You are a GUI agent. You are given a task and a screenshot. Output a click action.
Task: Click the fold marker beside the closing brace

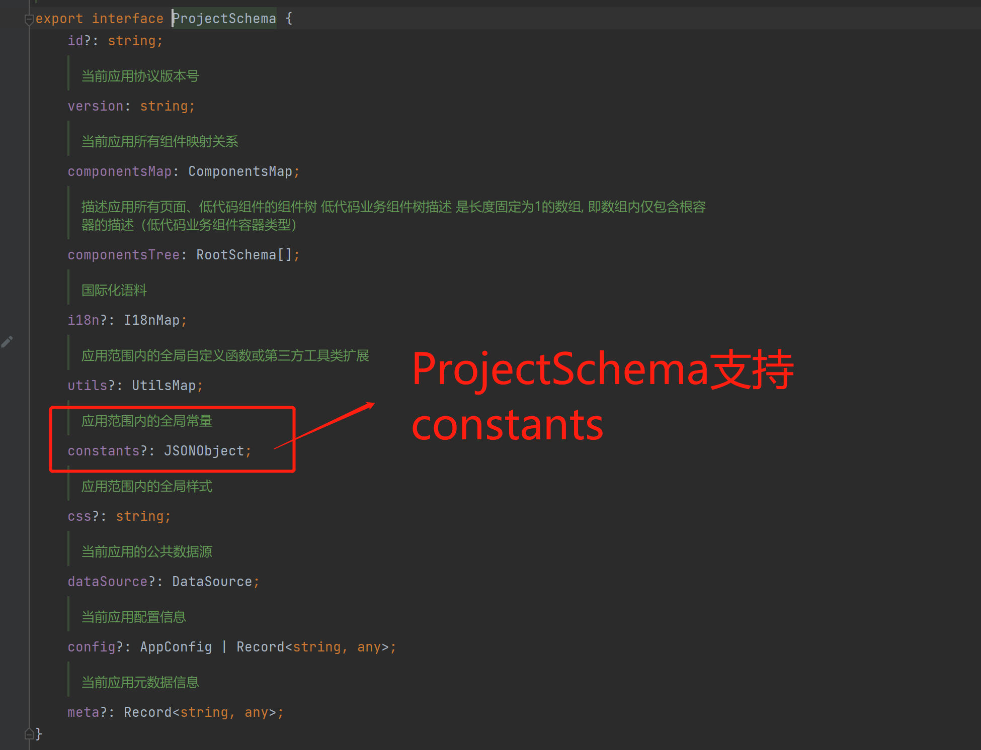(x=29, y=734)
